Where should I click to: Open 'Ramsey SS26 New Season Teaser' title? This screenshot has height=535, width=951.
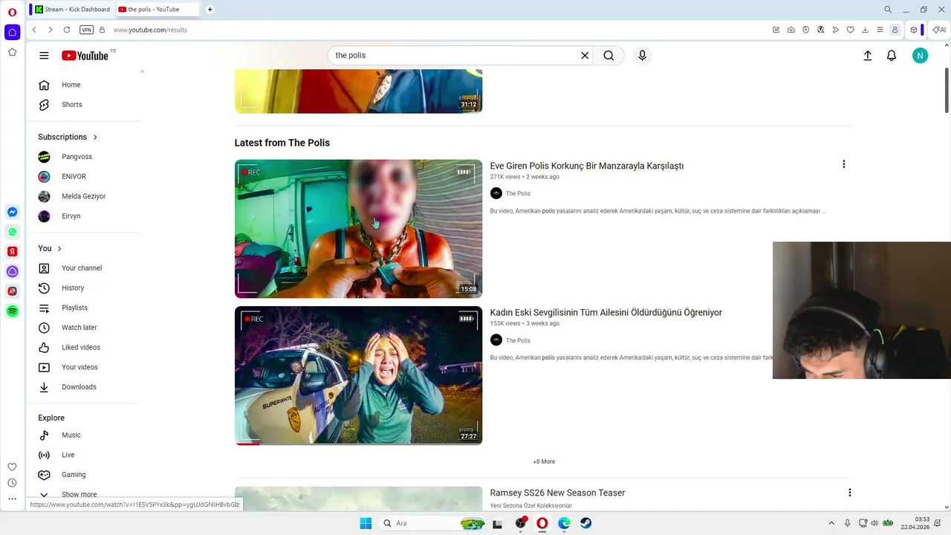(557, 493)
